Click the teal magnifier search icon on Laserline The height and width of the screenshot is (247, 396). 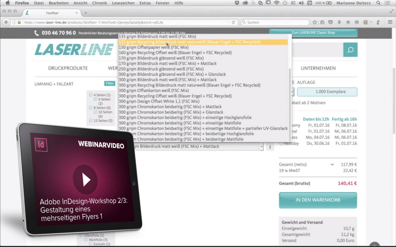click(x=350, y=49)
